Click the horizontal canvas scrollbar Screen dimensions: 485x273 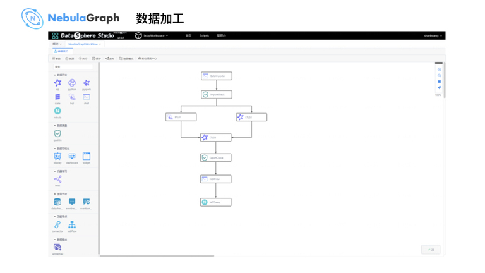(x=157, y=256)
